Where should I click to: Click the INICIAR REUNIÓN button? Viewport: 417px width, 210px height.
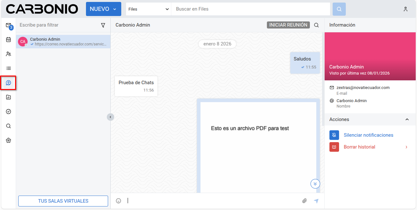click(288, 25)
